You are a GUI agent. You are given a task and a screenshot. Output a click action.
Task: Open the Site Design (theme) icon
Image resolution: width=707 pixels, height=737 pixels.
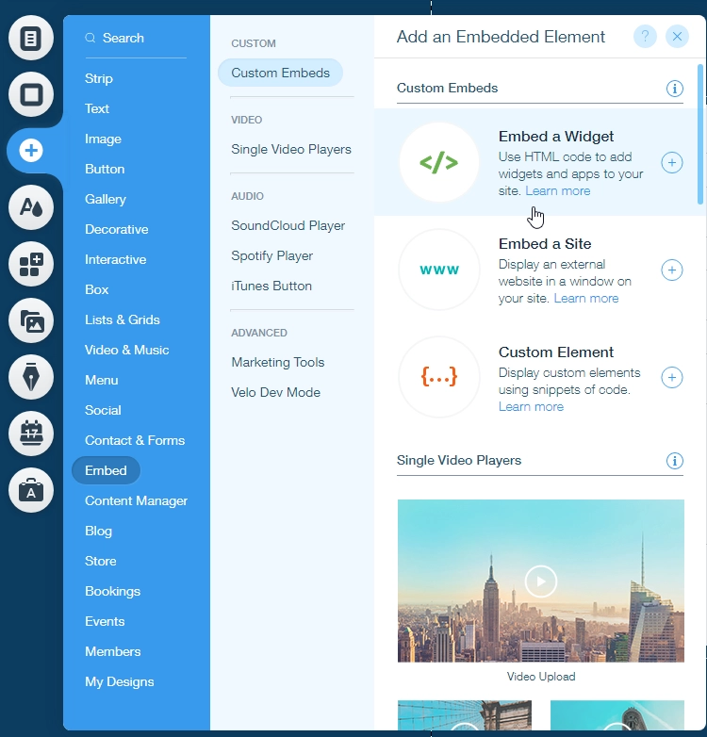[x=31, y=207]
